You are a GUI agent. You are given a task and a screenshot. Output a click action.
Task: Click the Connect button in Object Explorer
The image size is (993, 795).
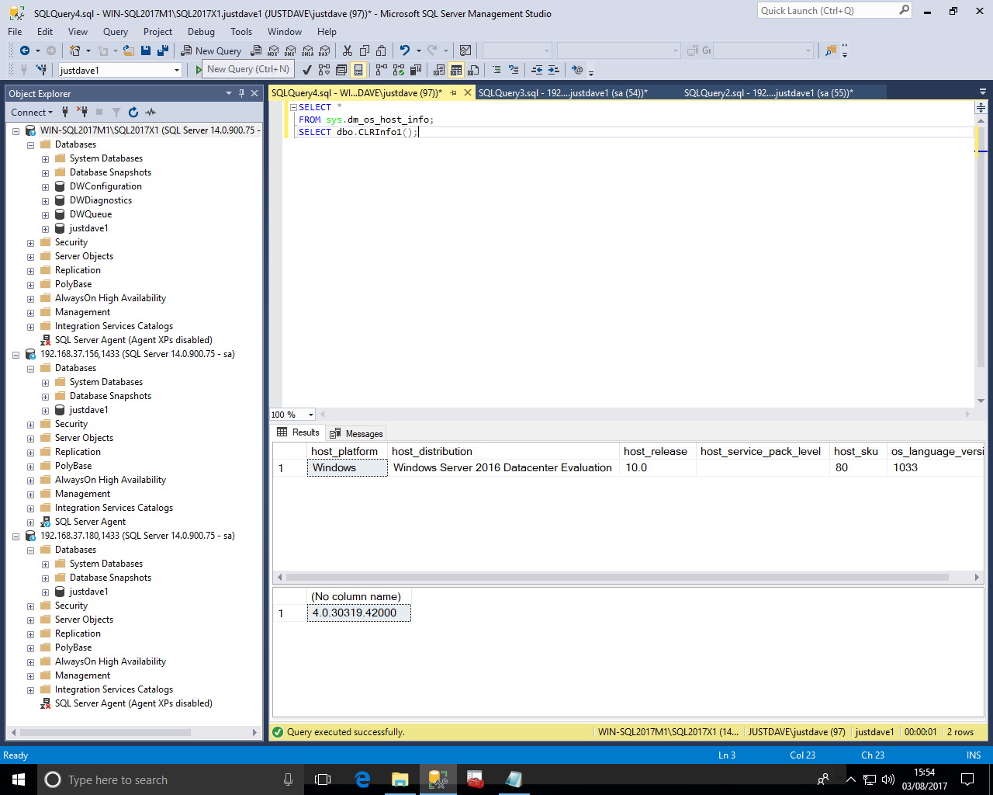pyautogui.click(x=31, y=113)
